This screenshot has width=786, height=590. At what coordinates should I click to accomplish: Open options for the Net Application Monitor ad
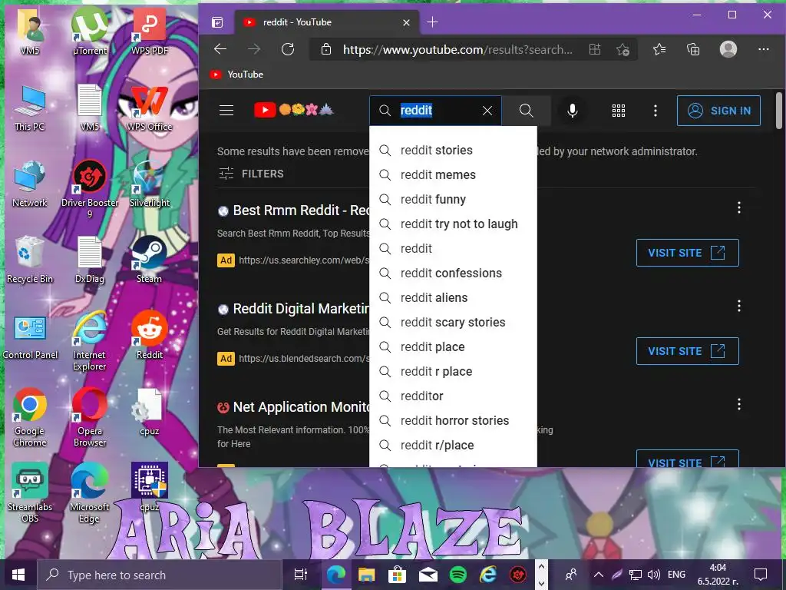point(739,404)
